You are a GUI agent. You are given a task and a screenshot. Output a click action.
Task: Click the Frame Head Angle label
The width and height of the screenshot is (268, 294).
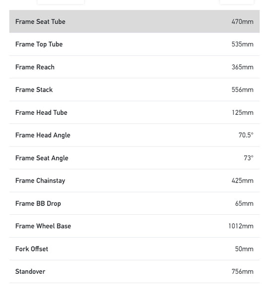pyautogui.click(x=43, y=136)
